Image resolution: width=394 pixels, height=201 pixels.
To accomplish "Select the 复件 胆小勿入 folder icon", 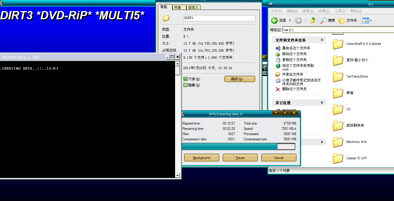I will point(338,60).
